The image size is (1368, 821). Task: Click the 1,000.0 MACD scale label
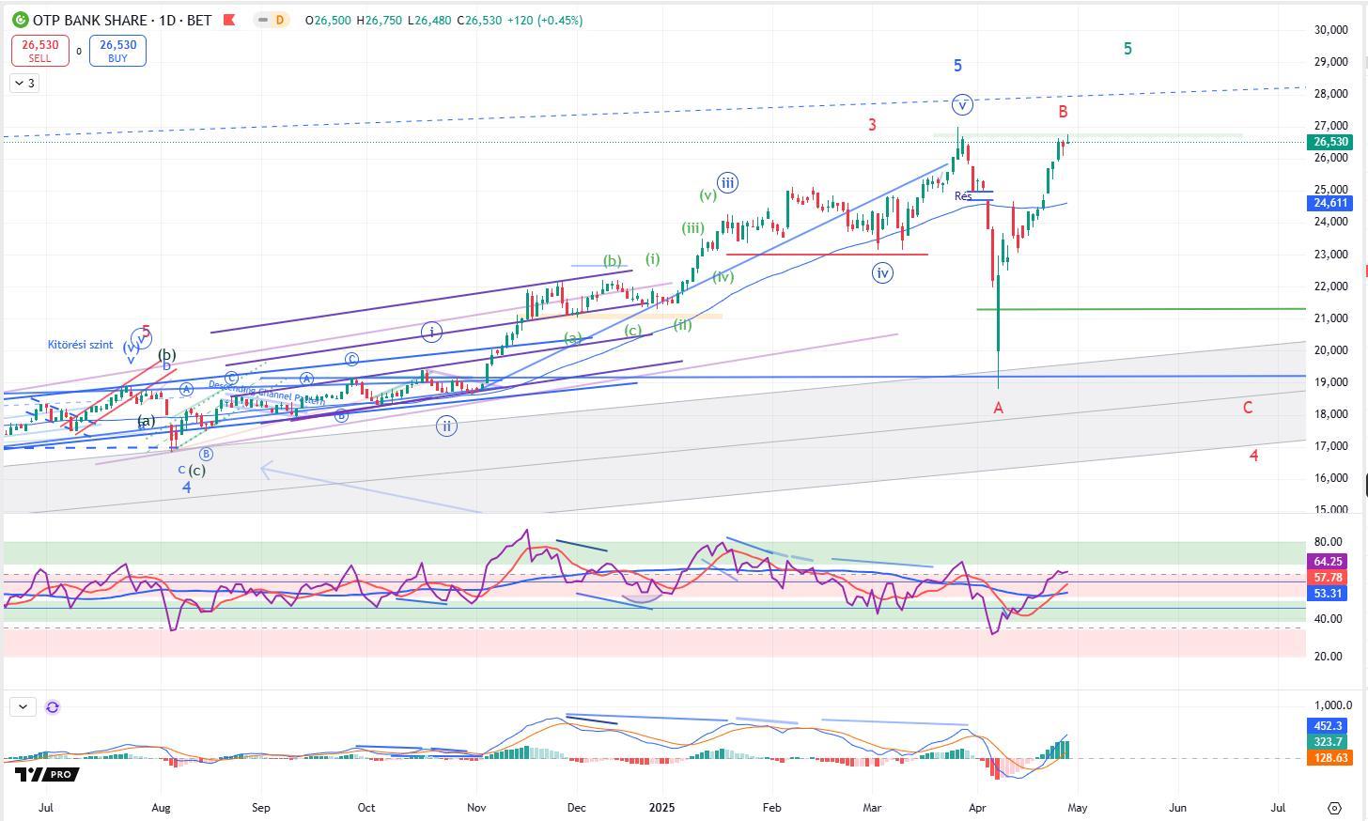point(1333,705)
